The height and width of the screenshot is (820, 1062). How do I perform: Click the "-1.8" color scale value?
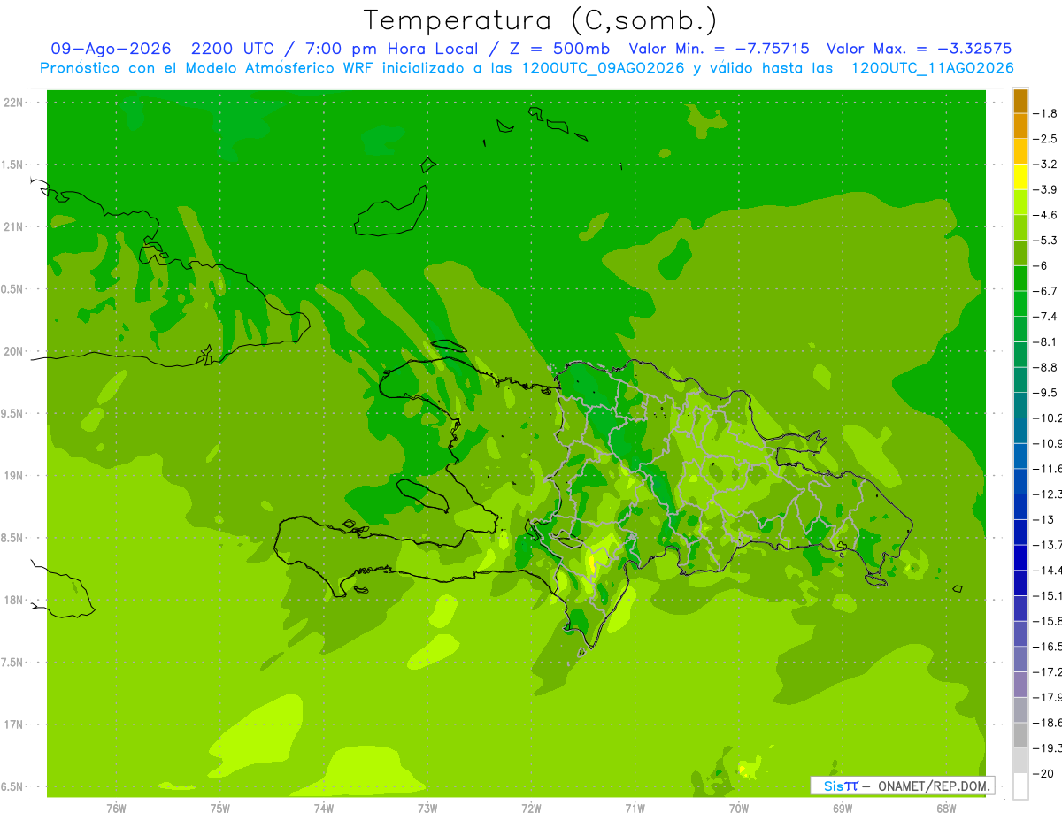[x=1046, y=113]
